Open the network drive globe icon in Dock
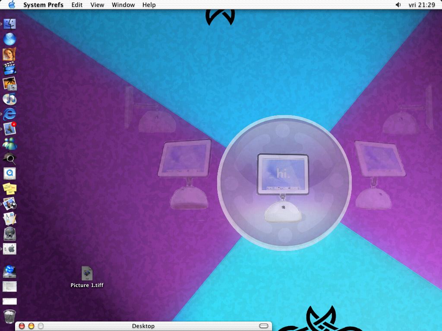 9,272
